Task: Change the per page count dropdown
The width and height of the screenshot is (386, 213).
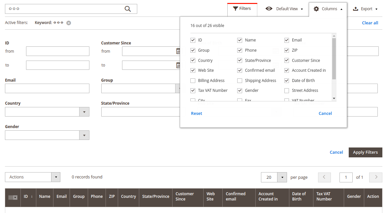Action: pos(282,177)
